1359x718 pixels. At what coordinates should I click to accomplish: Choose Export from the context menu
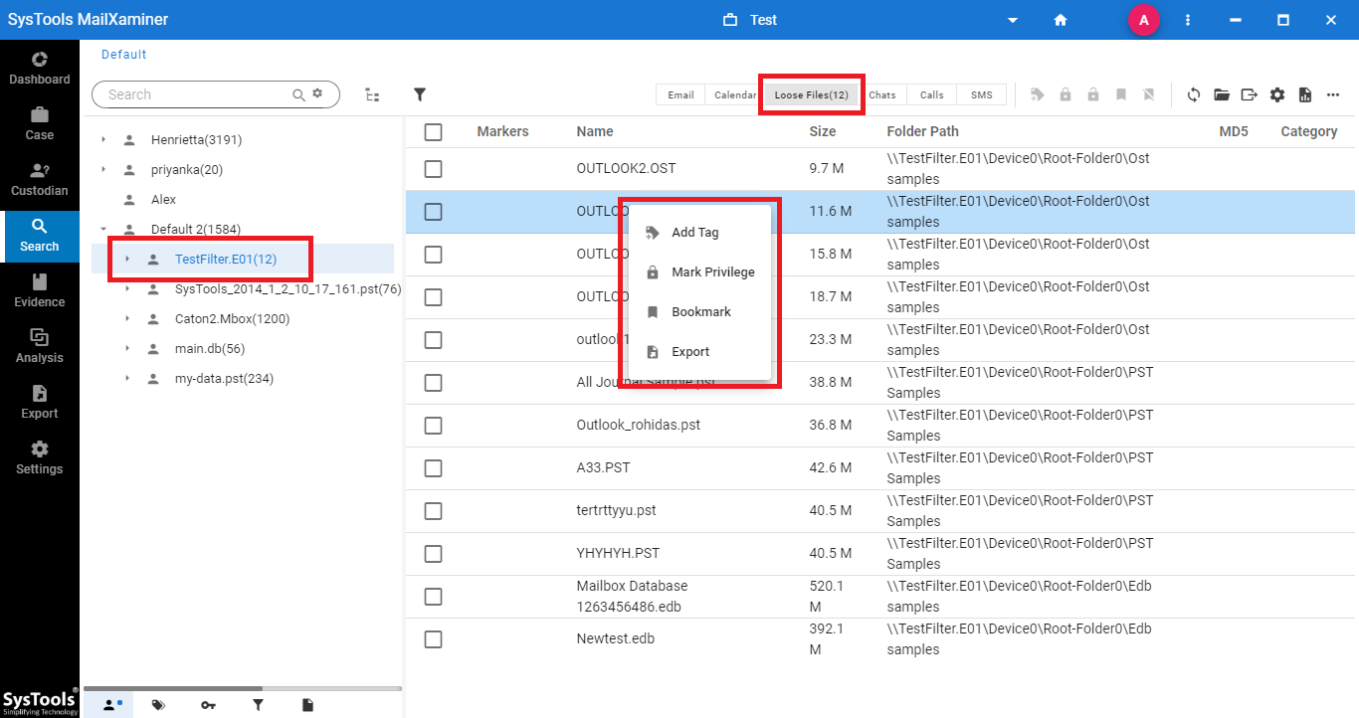point(700,352)
